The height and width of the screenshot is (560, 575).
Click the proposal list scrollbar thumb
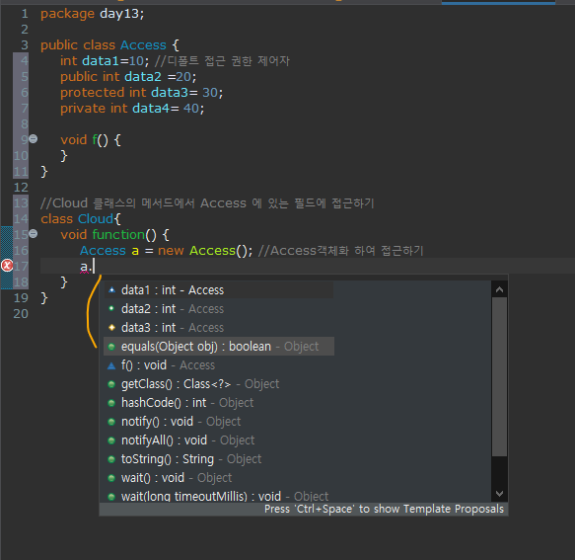[x=499, y=376]
